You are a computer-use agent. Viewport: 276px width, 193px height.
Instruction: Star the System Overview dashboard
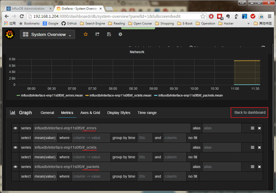pyautogui.click(x=86, y=34)
